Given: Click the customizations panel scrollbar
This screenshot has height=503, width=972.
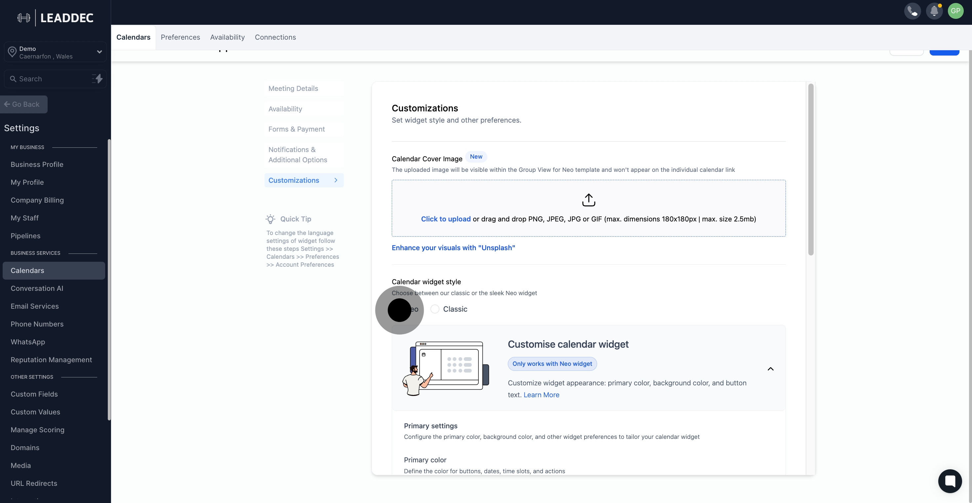Looking at the screenshot, I should click(811, 170).
